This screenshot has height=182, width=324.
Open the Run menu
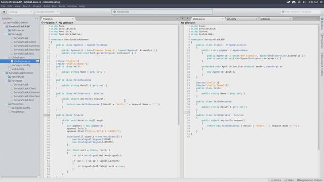point(54,6)
